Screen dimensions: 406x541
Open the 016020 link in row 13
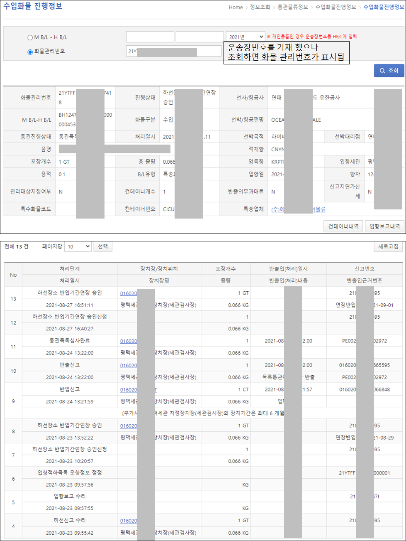(129, 293)
